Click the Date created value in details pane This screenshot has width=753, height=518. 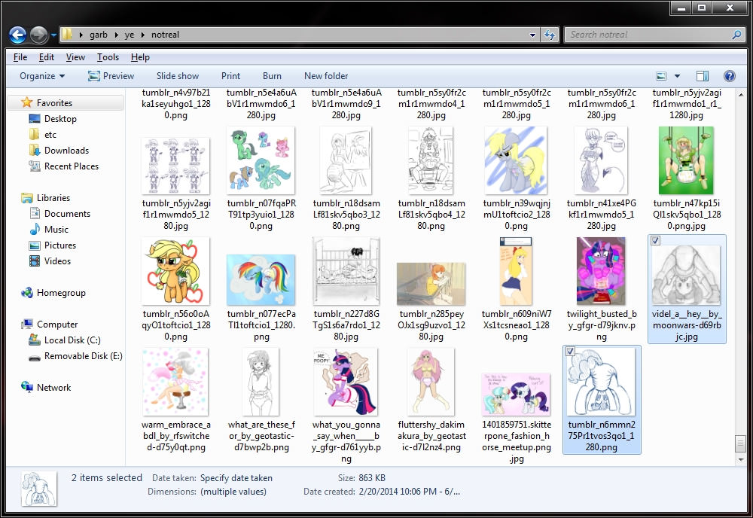(409, 492)
